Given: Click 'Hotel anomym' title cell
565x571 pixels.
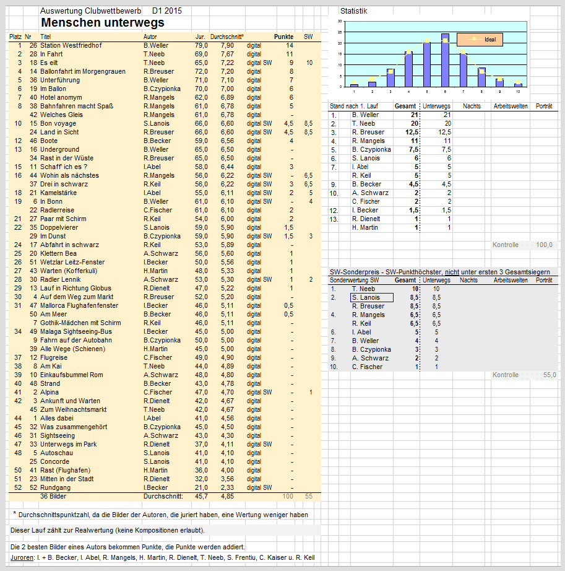Looking at the screenshot, I should (x=61, y=98).
